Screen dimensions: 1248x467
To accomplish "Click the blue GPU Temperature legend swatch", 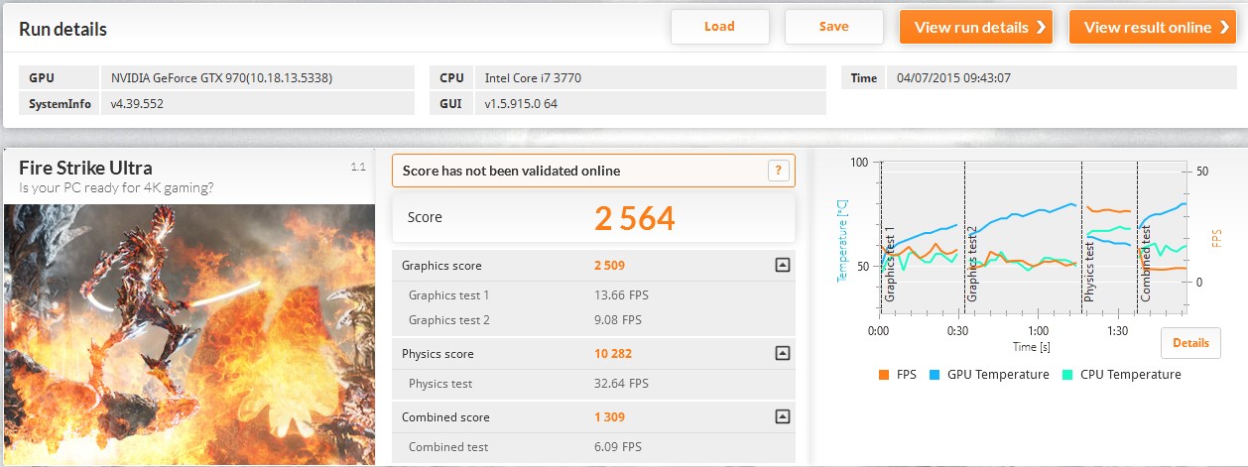I will coord(935,375).
